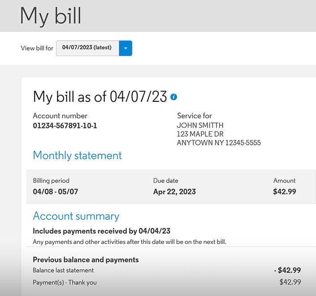Click the Account summary heading
This screenshot has width=316, height=296.
click(76, 216)
